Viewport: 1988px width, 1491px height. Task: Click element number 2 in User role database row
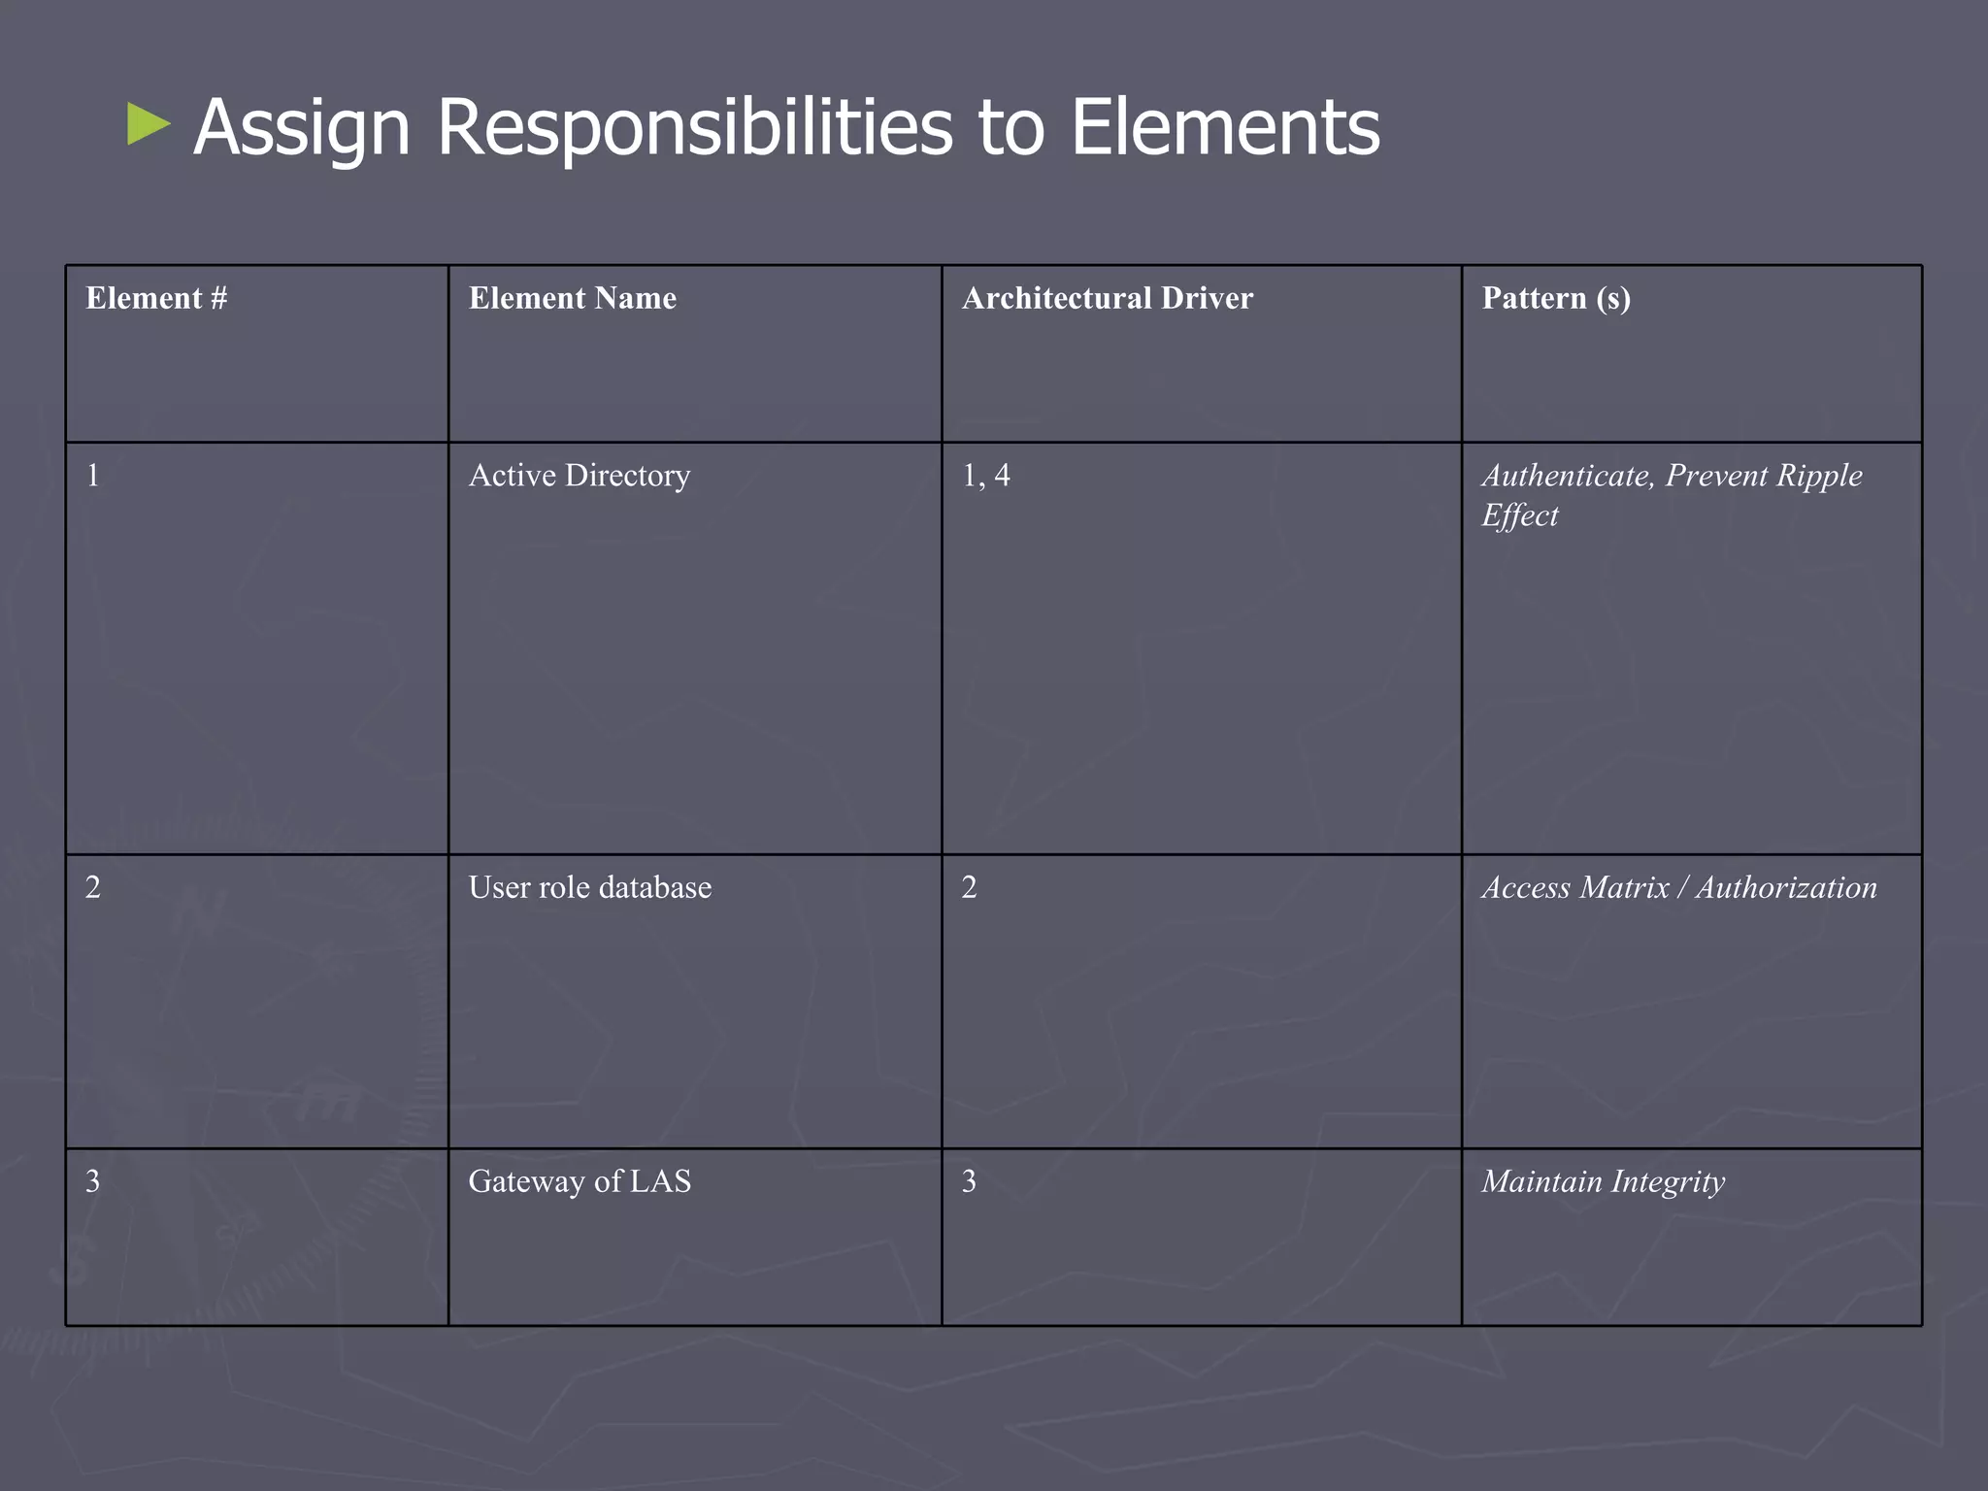[x=257, y=1002]
